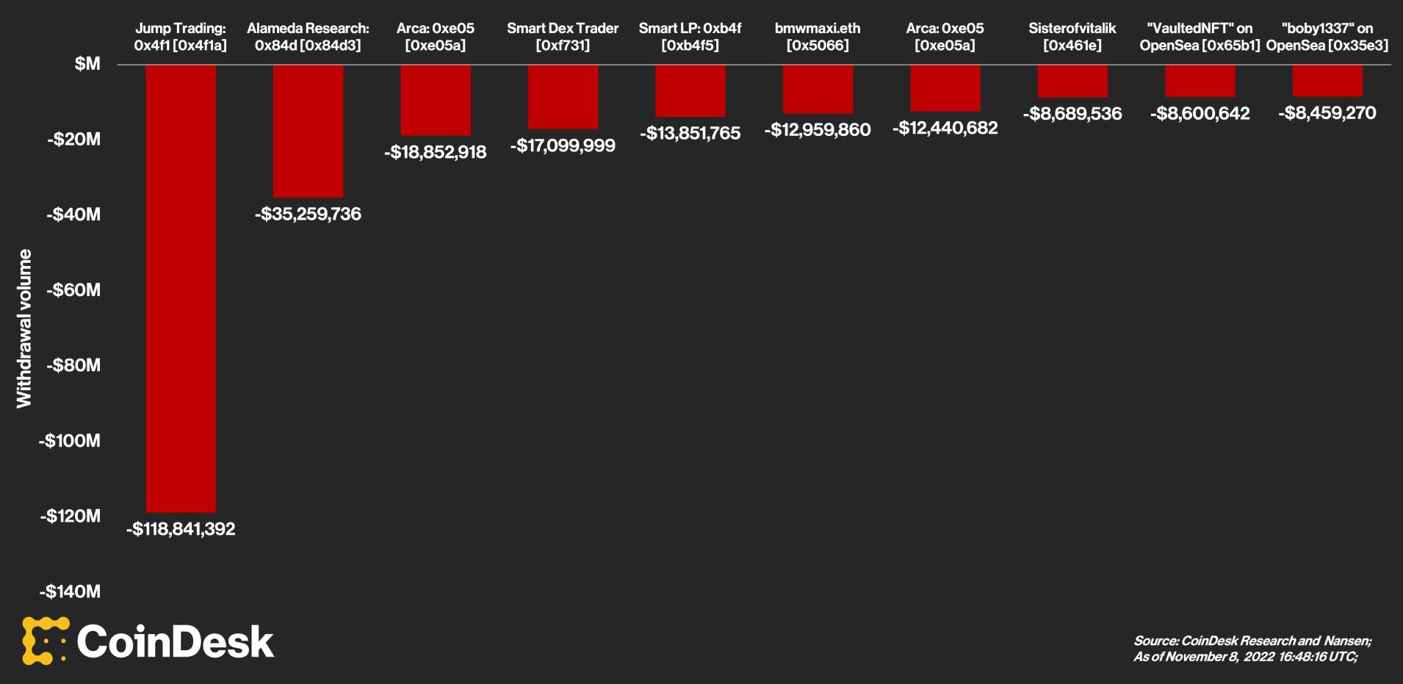The image size is (1403, 684).
Task: Select the "boby1337" on OpenSea label
Action: 1327,37
